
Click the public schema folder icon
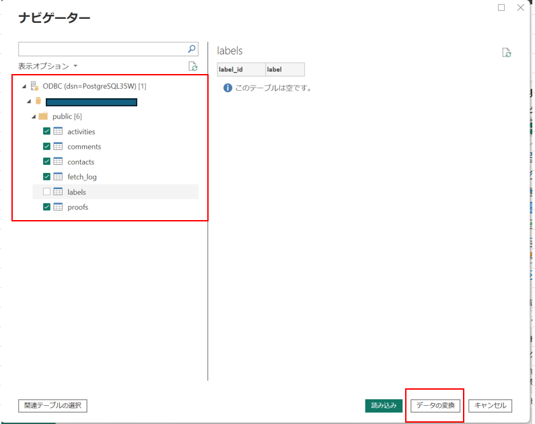43,116
